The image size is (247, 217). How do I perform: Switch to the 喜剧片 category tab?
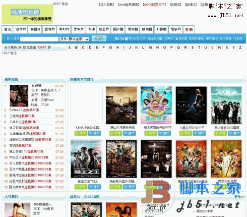point(35,29)
